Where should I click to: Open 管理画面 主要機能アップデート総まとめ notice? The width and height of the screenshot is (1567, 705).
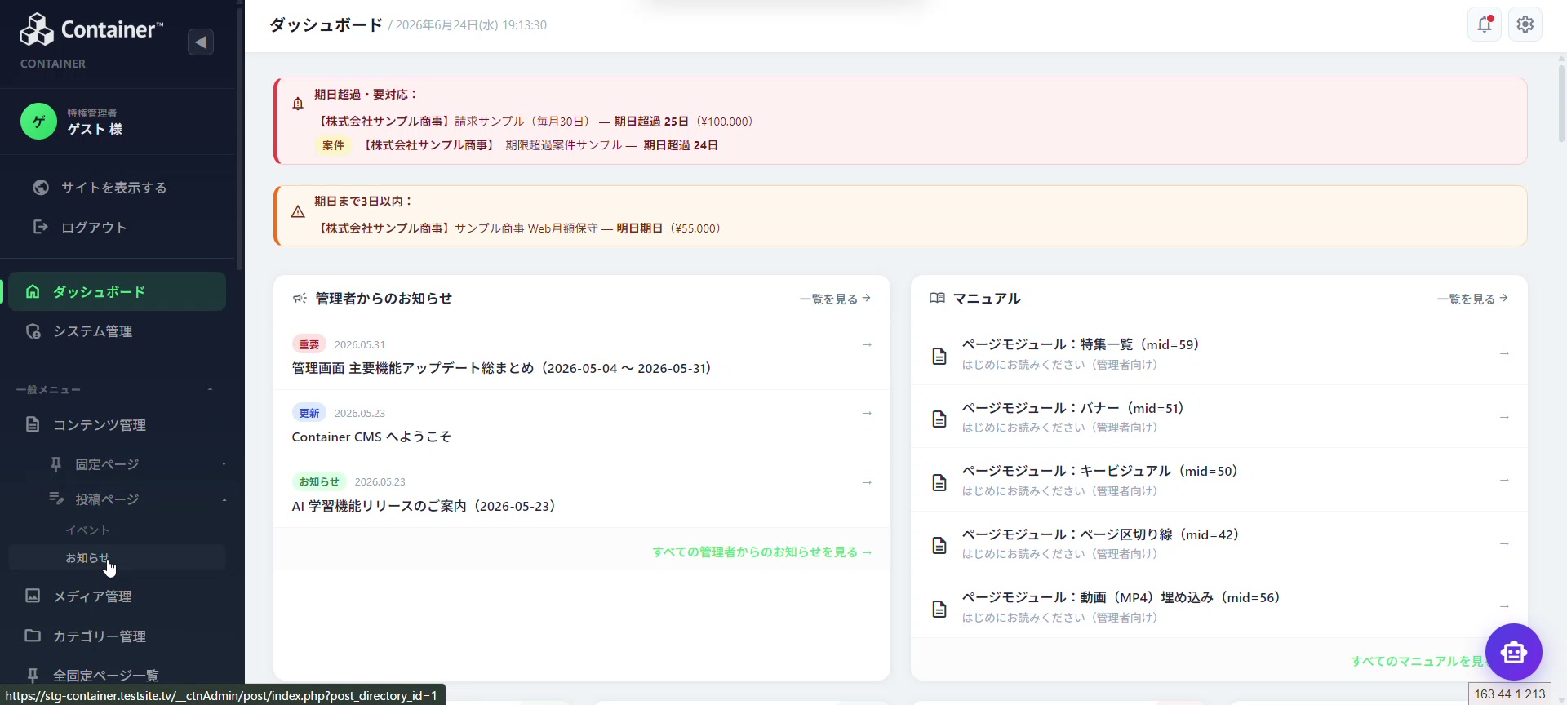(581, 356)
